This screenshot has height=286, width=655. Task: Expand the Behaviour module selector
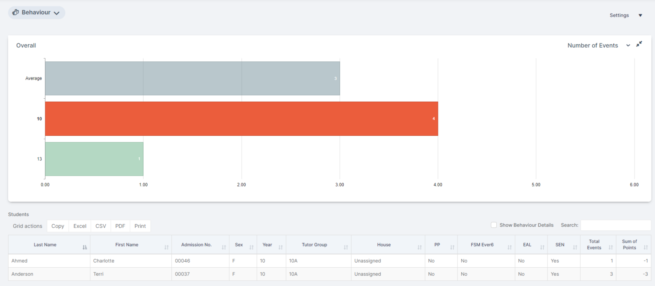click(57, 13)
